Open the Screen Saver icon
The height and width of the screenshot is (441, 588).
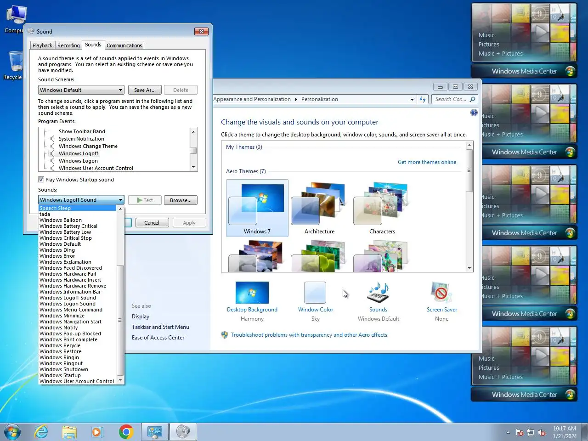coord(441,293)
